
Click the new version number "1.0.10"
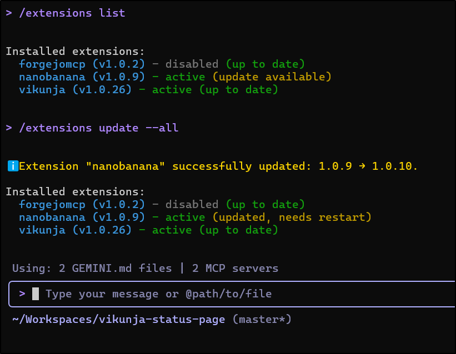coord(394,166)
